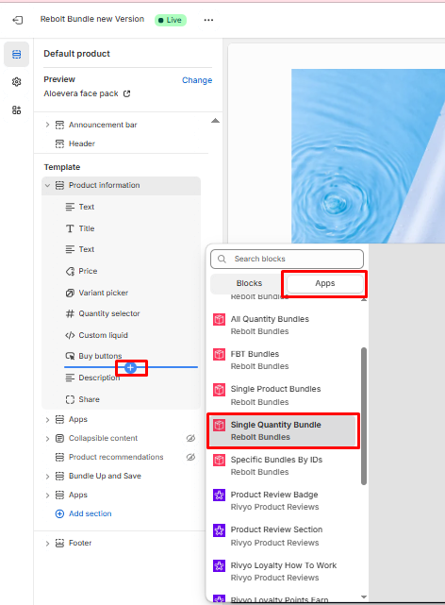The image size is (445, 605).
Task: Click the Price block icon
Action: coord(70,271)
